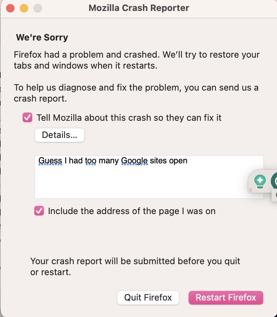
Task: Click the underlined word 'too' in comment
Action: point(91,161)
